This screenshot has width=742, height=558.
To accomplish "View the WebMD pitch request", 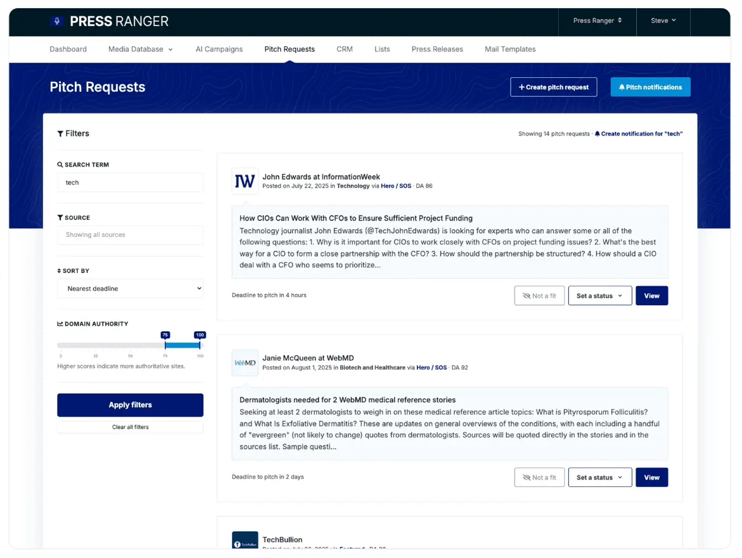I will 651,477.
